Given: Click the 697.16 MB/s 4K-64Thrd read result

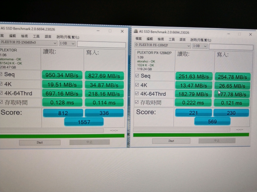Looking at the screenshot, I should click(62, 94).
